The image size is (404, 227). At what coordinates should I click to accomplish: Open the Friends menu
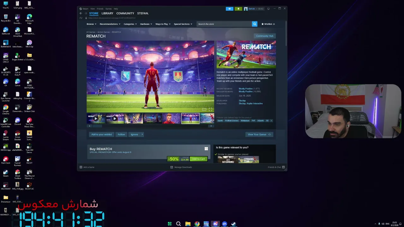click(x=100, y=9)
